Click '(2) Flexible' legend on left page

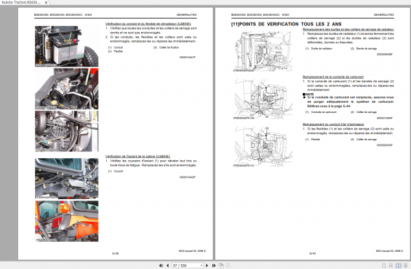point(115,51)
